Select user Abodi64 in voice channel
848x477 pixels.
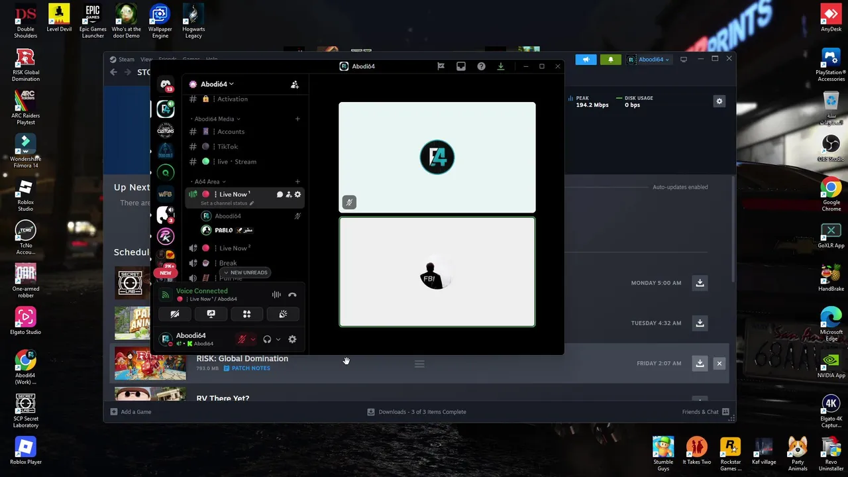pyautogui.click(x=251, y=216)
